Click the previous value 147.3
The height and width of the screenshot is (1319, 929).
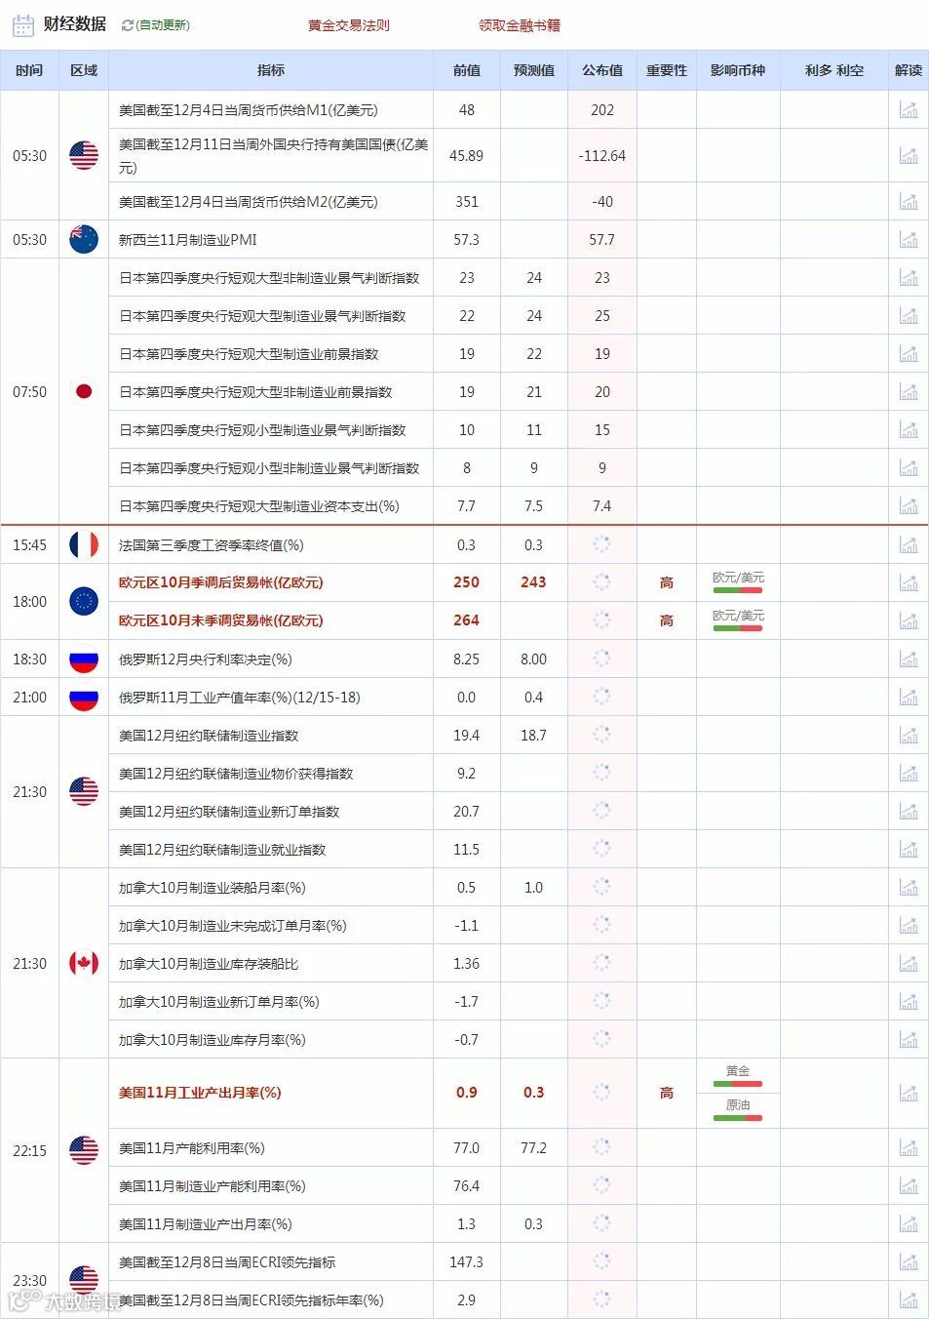point(467,1261)
